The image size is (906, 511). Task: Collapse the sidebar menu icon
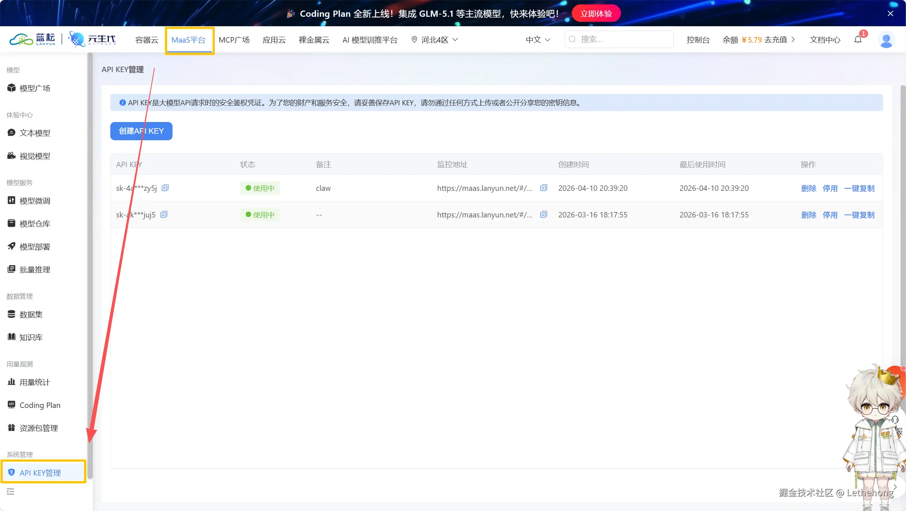click(11, 492)
